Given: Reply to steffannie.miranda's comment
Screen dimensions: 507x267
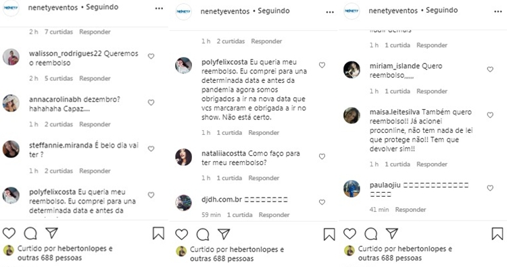Looking at the screenshot, I should click(x=95, y=171).
